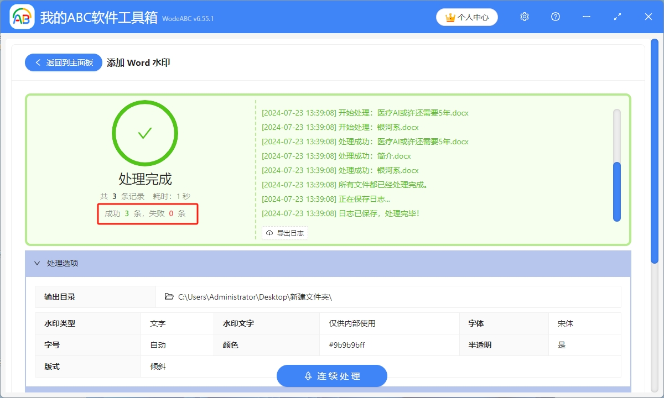Click the 返回到主面板 back button
Viewport: 664px width, 398px height.
point(63,62)
